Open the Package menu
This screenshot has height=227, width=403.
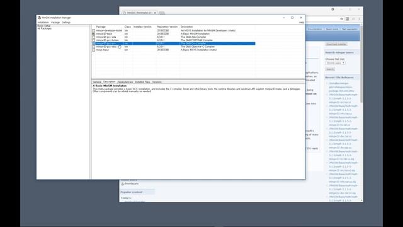[x=55, y=23]
